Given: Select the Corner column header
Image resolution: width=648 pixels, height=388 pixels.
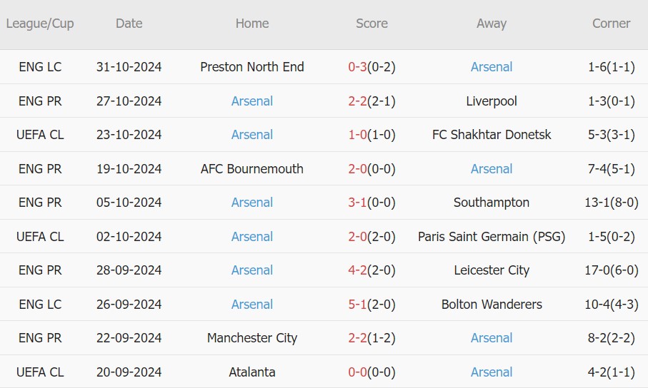Looking at the screenshot, I should click(611, 24).
